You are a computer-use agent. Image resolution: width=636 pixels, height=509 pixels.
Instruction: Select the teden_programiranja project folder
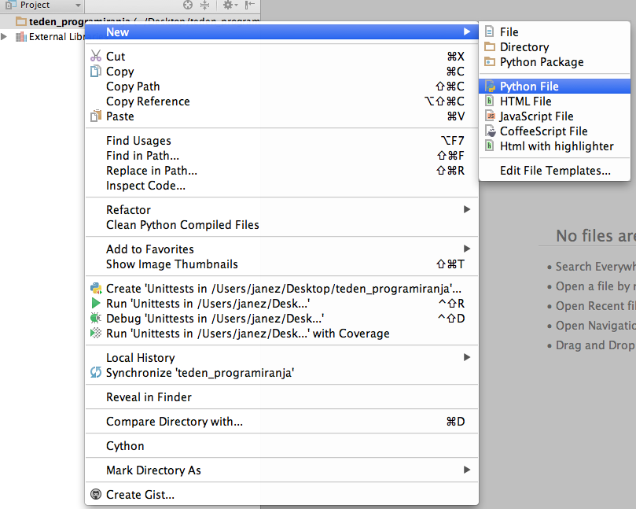55,21
